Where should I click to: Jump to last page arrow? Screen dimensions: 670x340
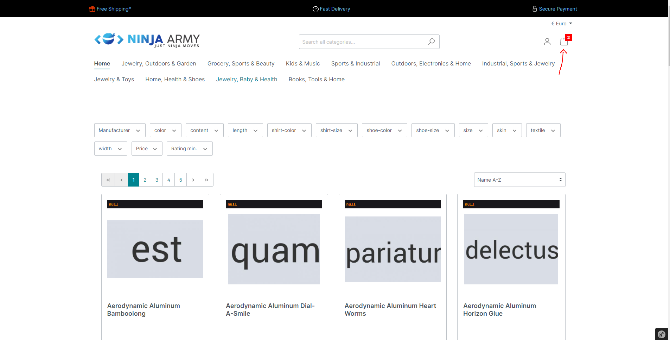[206, 180]
